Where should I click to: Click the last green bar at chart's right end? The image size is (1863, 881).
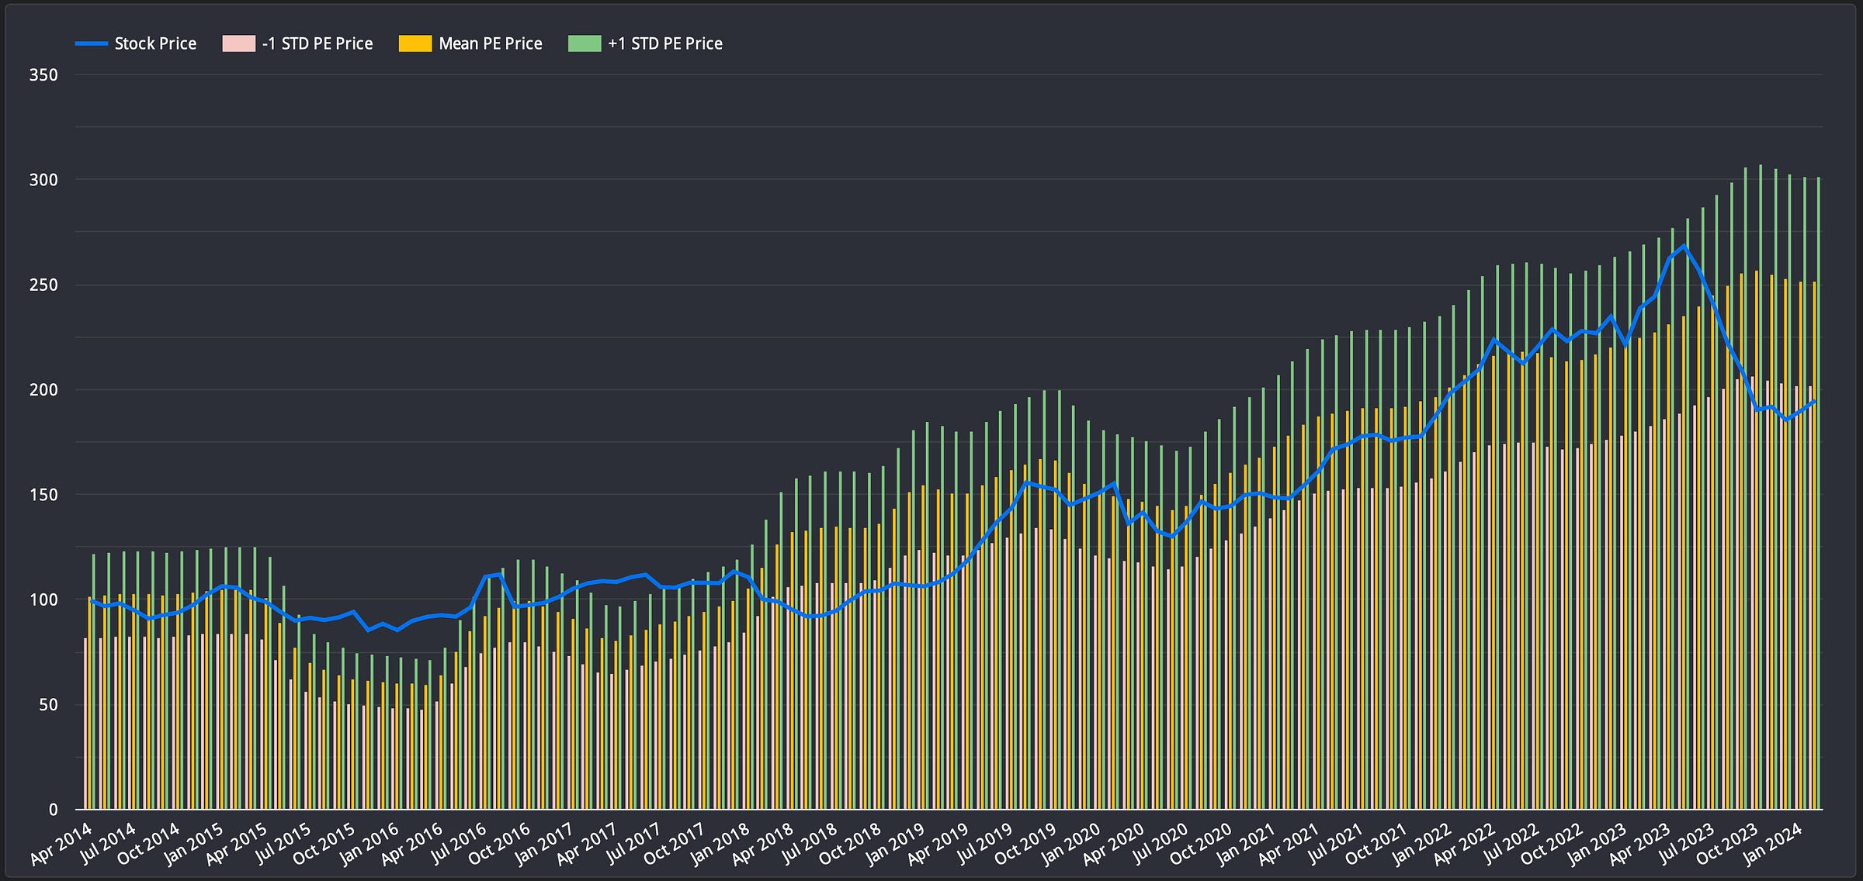coord(1819,233)
